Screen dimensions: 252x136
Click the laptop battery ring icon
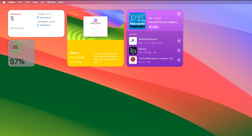coord(15,47)
